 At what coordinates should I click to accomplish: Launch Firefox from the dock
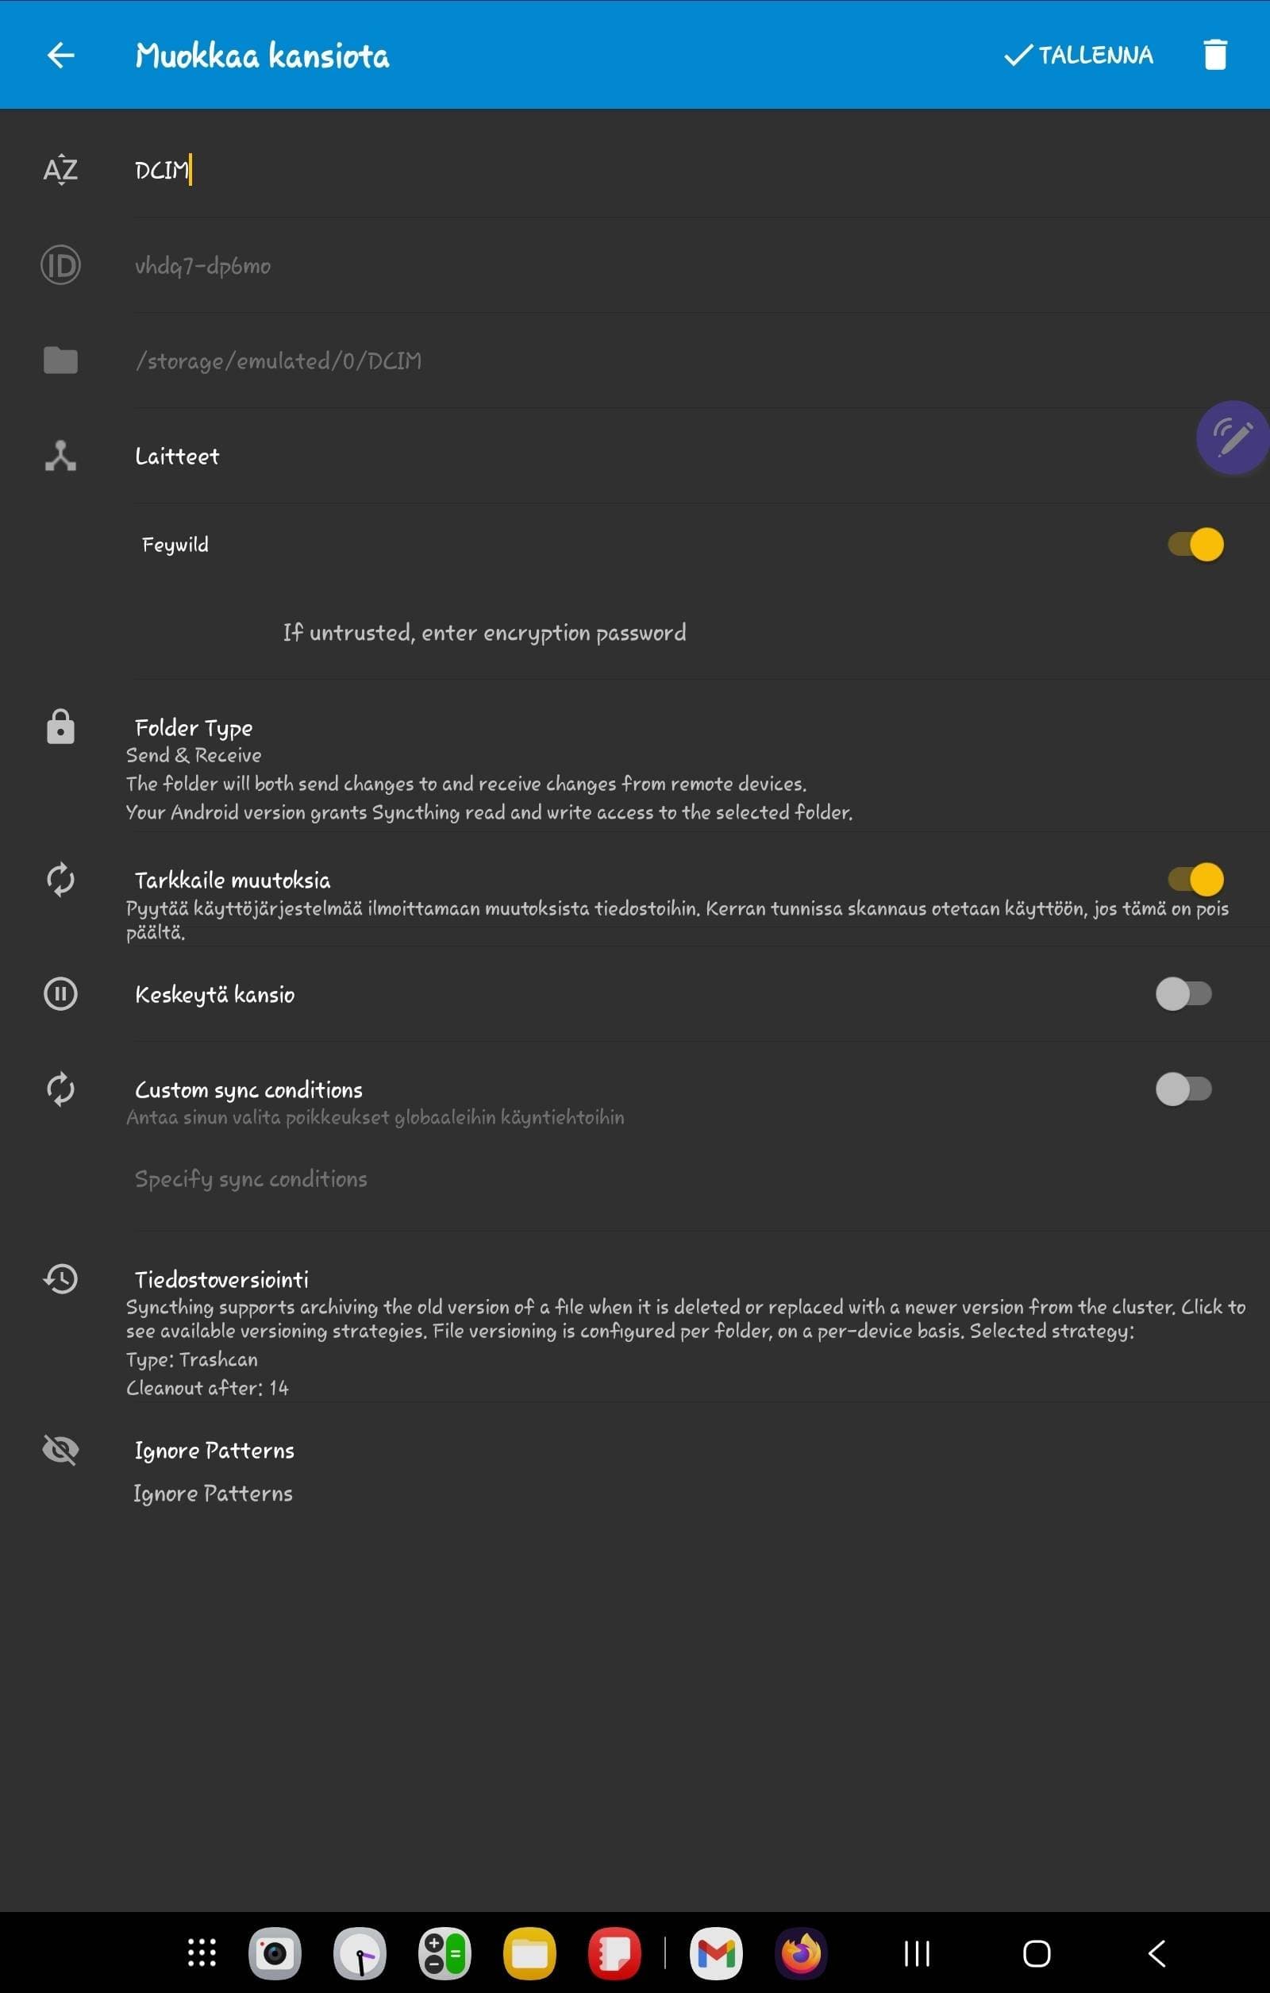[800, 1953]
